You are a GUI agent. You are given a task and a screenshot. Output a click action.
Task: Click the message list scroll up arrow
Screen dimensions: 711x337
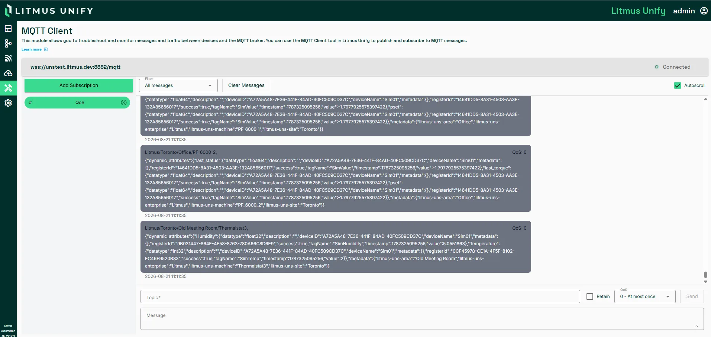point(705,99)
